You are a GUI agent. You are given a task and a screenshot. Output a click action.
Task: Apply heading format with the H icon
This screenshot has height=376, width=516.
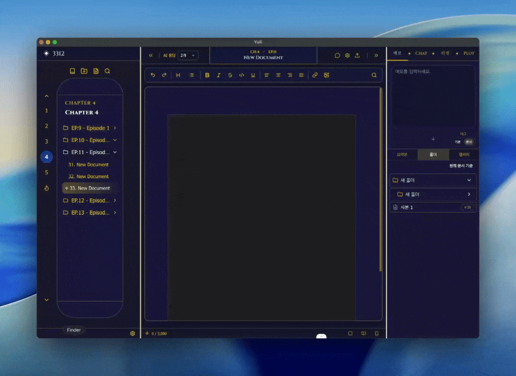(178, 75)
